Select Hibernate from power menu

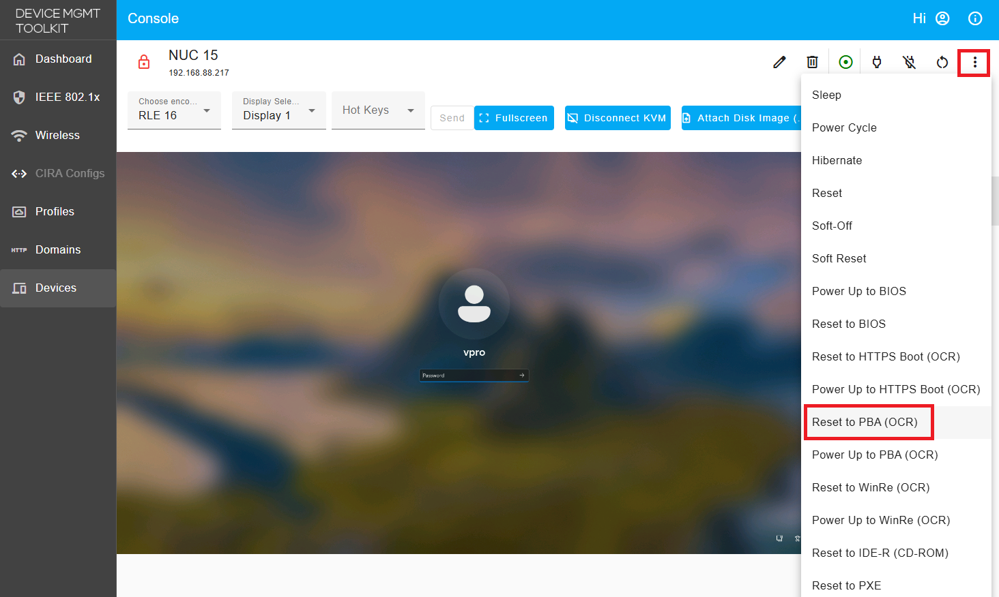(x=837, y=160)
